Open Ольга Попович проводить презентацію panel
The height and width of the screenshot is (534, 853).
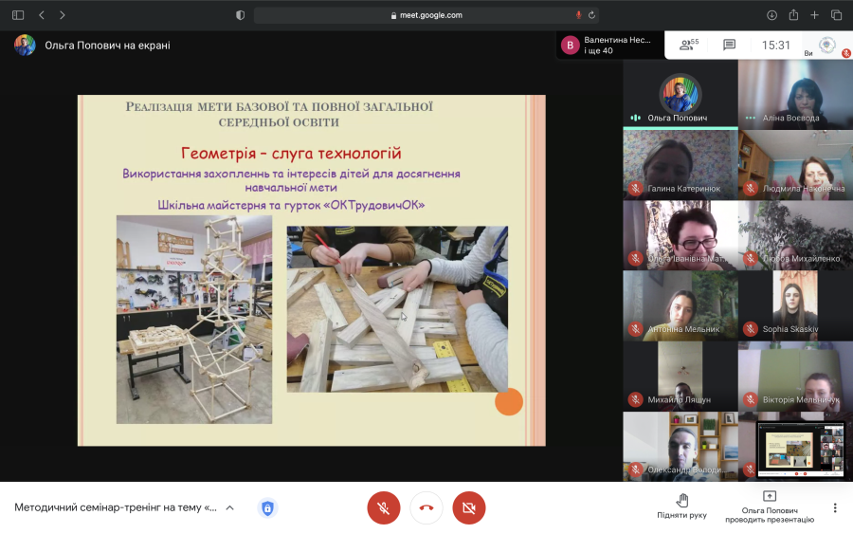pyautogui.click(x=770, y=506)
